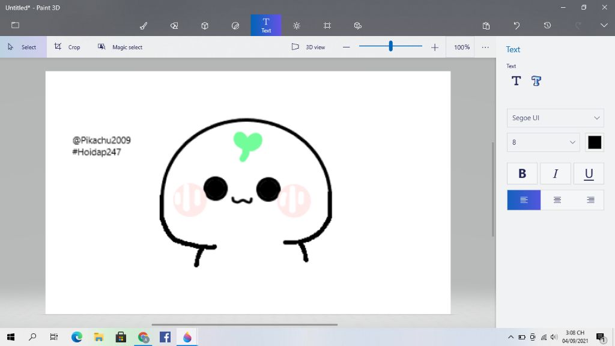The image size is (615, 346).
Task: Open the three-dot more options menu
Action: coord(485,47)
